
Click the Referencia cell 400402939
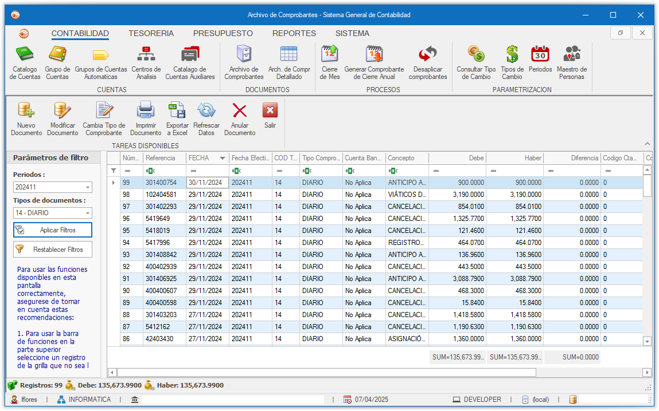(165, 267)
